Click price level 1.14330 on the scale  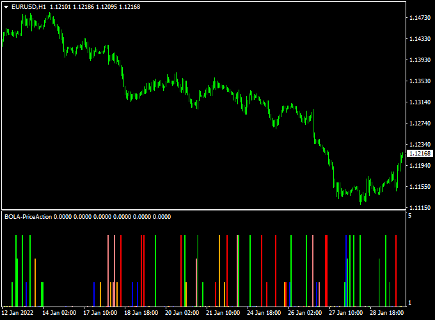pyautogui.click(x=420, y=39)
